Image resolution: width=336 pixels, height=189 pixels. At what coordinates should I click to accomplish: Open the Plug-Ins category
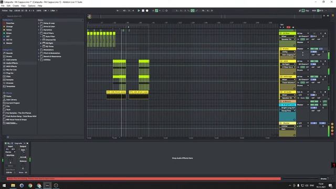(9, 73)
